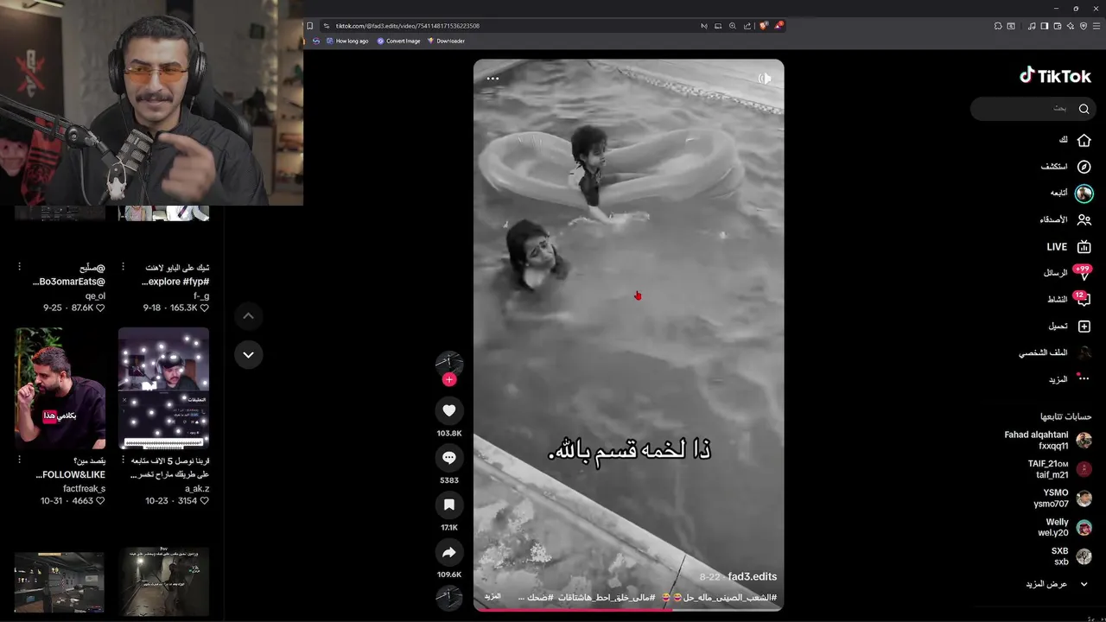1106x622 pixels.
Task: Open options dots for the f-_g video
Action: 123,267
